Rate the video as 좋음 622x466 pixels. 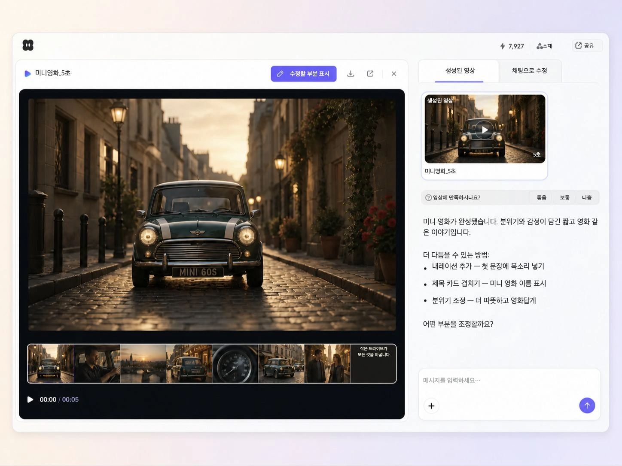(541, 197)
